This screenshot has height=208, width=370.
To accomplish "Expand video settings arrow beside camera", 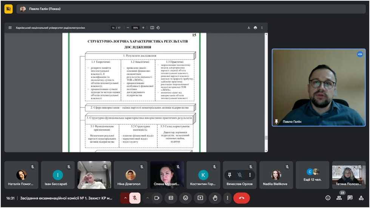I will coord(148,198).
